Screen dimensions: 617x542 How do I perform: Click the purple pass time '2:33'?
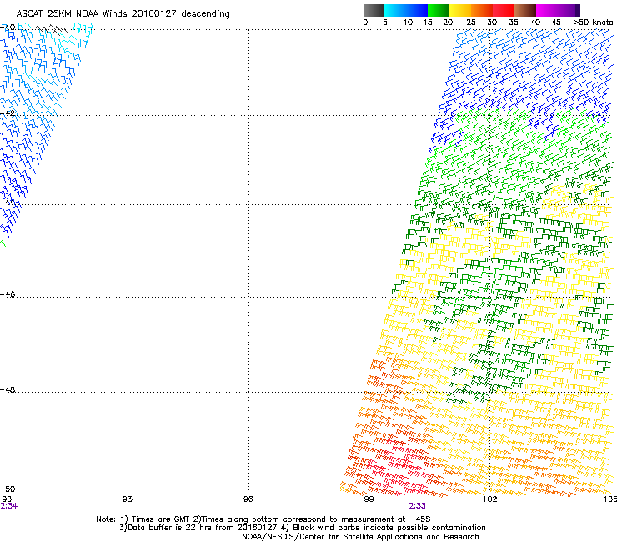pyautogui.click(x=417, y=506)
